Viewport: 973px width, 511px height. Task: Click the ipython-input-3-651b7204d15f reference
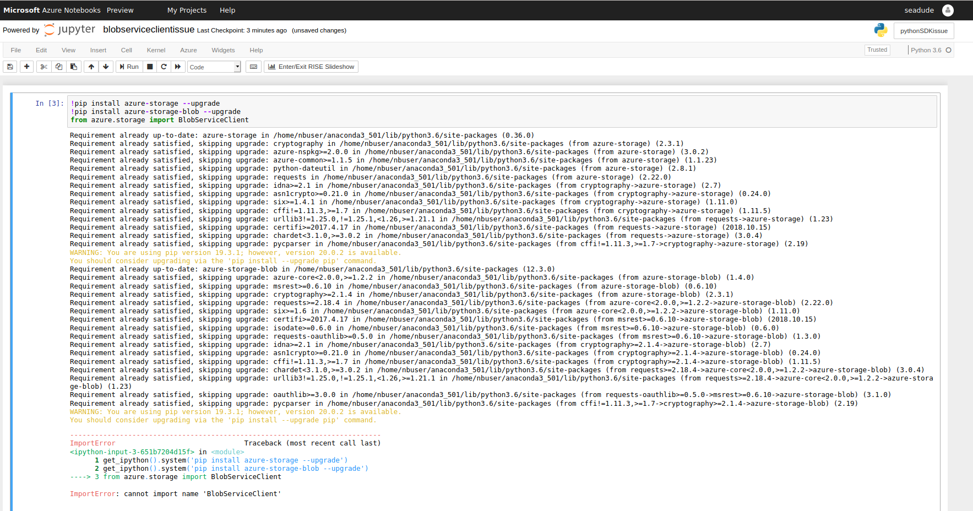pyautogui.click(x=132, y=452)
